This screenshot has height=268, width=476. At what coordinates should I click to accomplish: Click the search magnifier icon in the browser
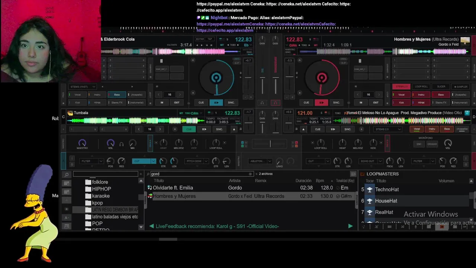[148, 174]
